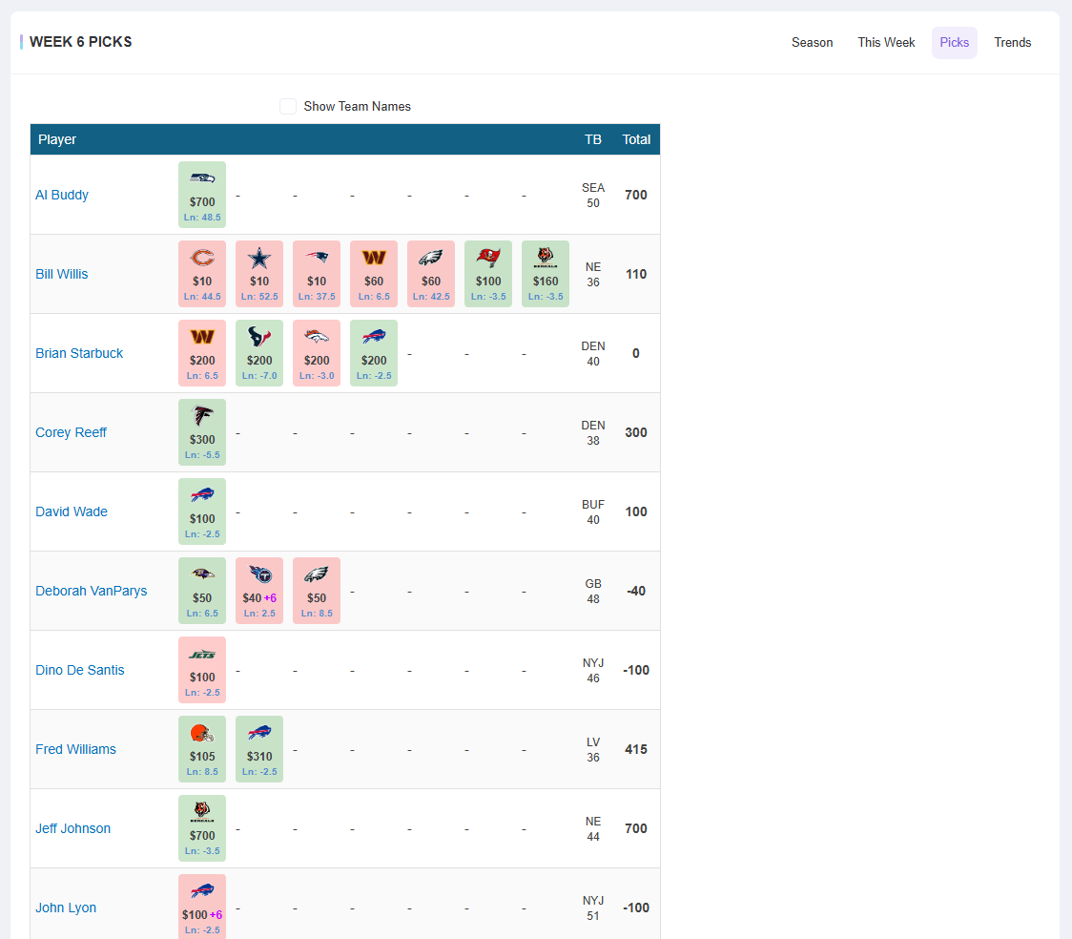Select Dino De Santis's Jets $100 pick

coord(201,669)
